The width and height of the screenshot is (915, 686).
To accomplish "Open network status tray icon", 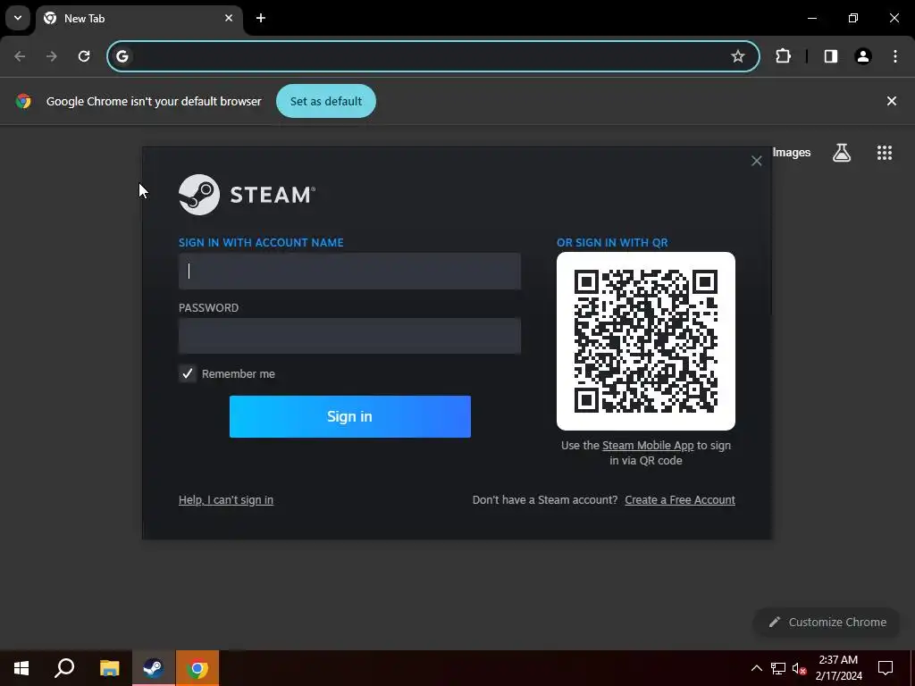I will pos(778,668).
